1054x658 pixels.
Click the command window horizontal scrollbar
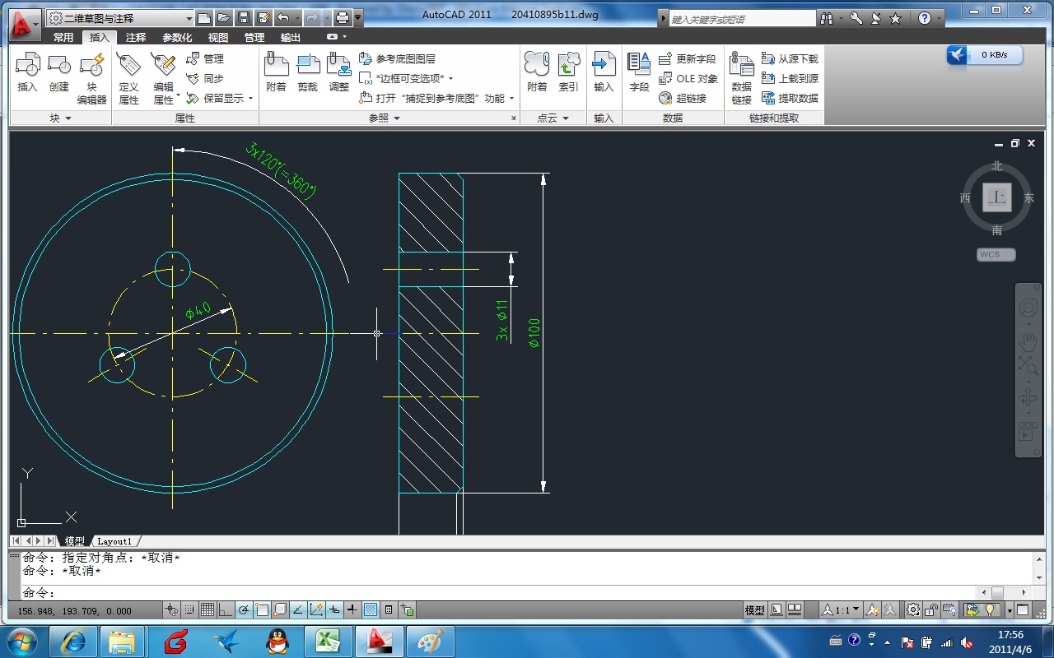tap(1003, 592)
